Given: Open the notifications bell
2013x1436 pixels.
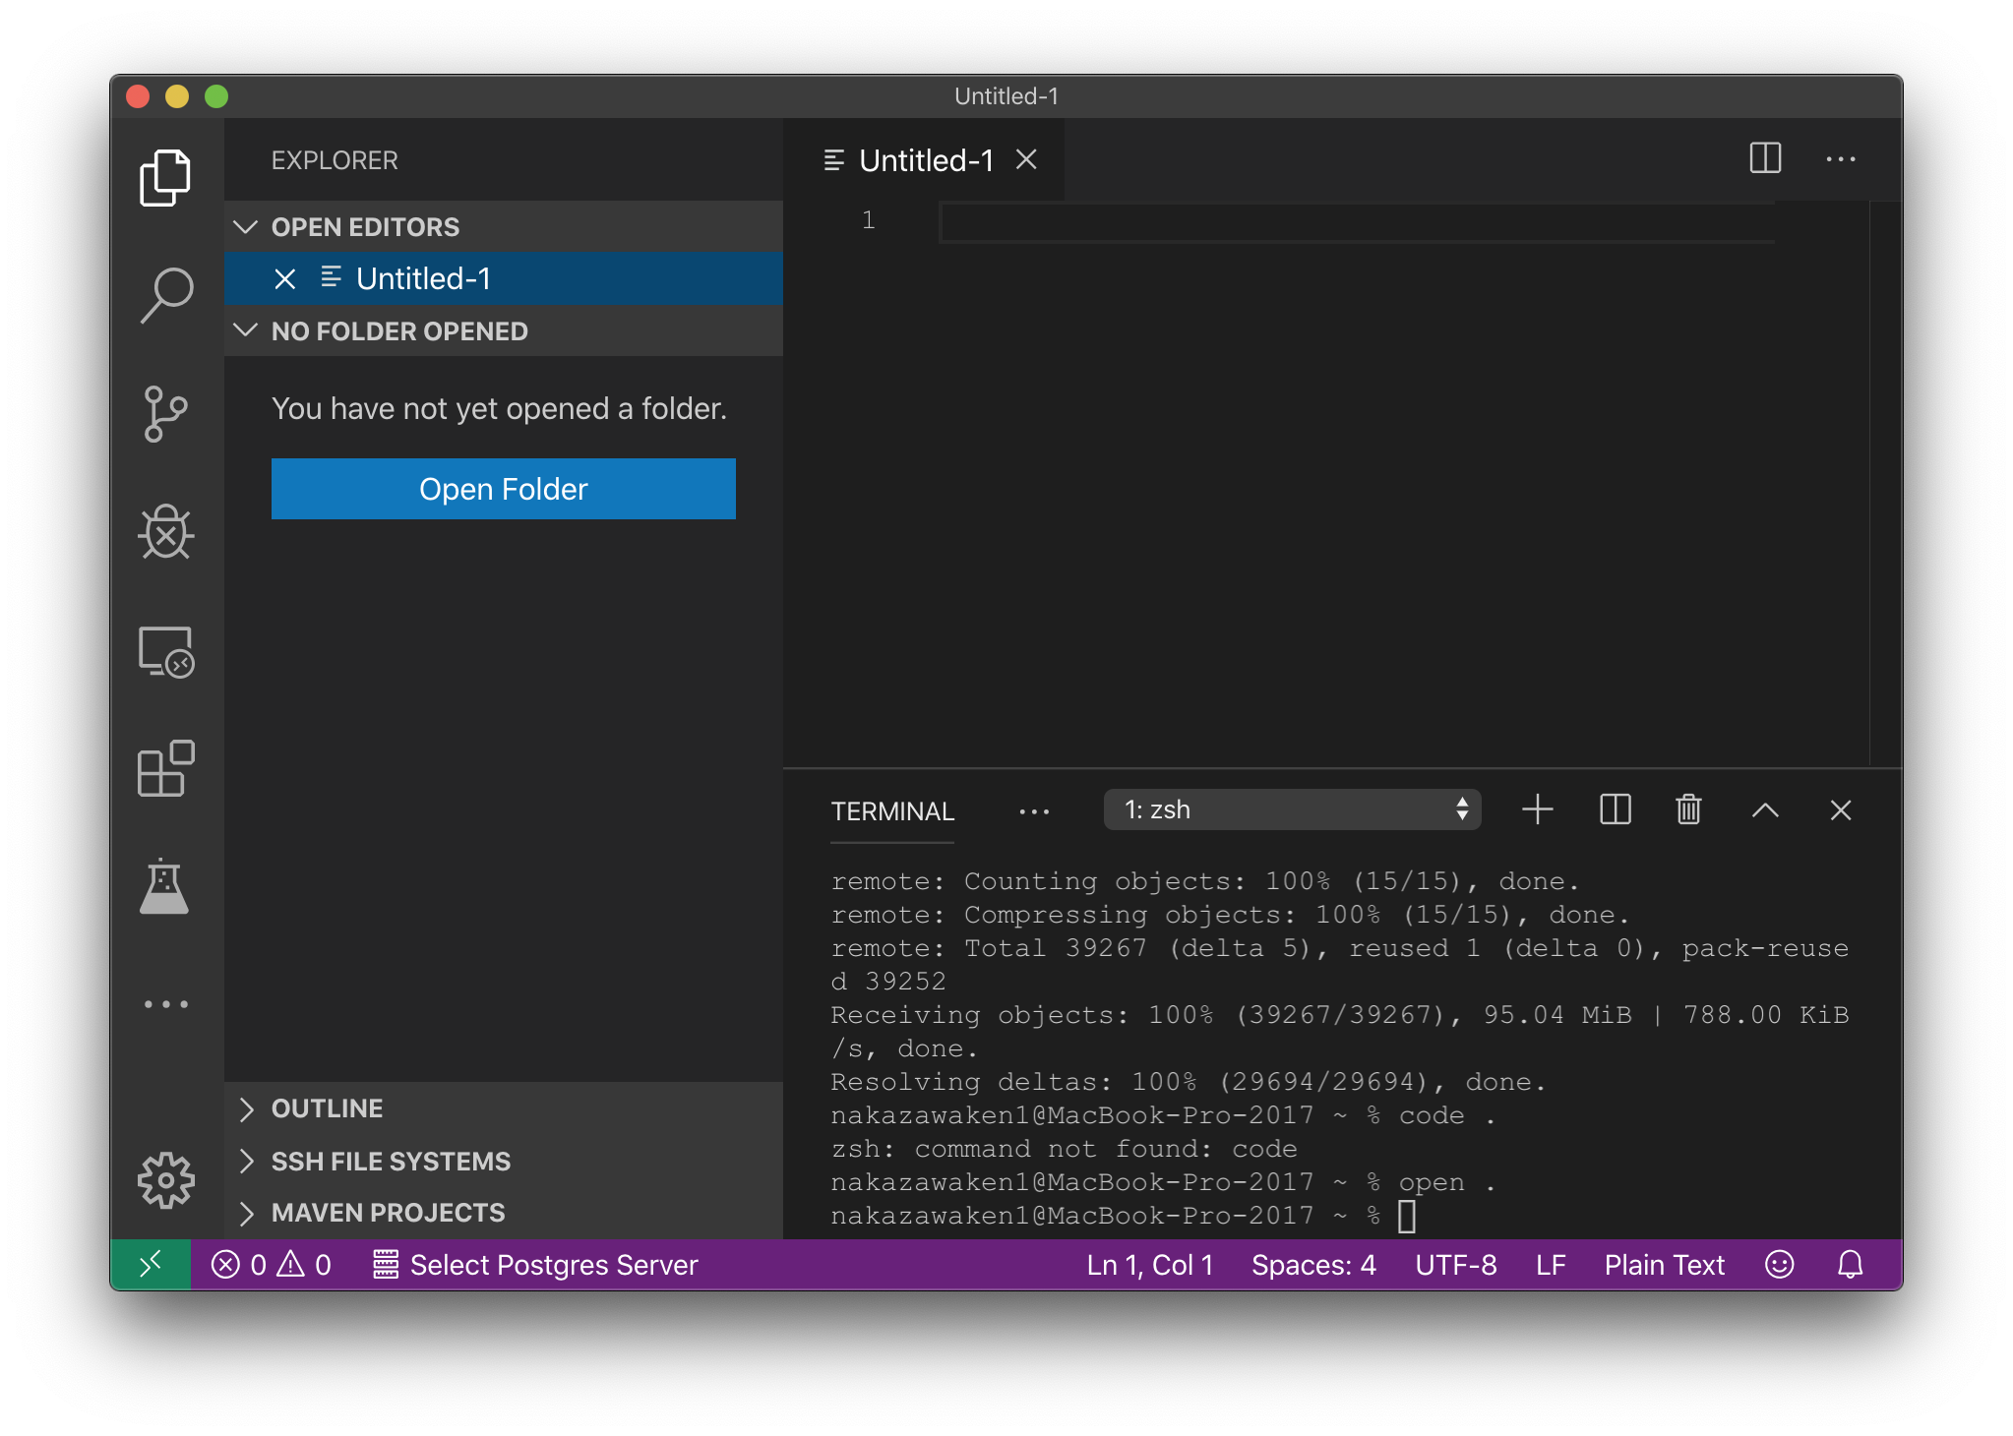Looking at the screenshot, I should click(x=1849, y=1265).
